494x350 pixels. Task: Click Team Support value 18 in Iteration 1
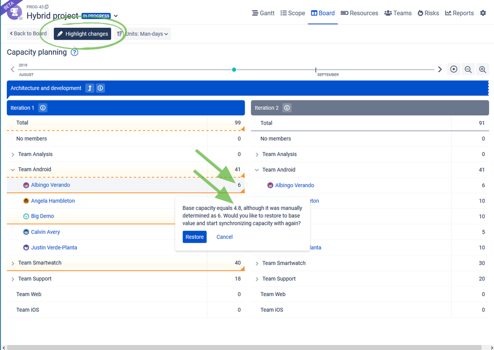(x=237, y=279)
